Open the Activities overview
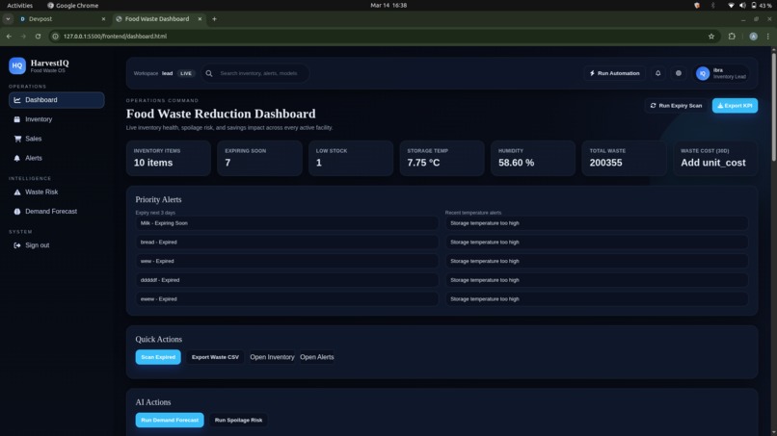Viewport: 777px width, 436px height. (20, 6)
